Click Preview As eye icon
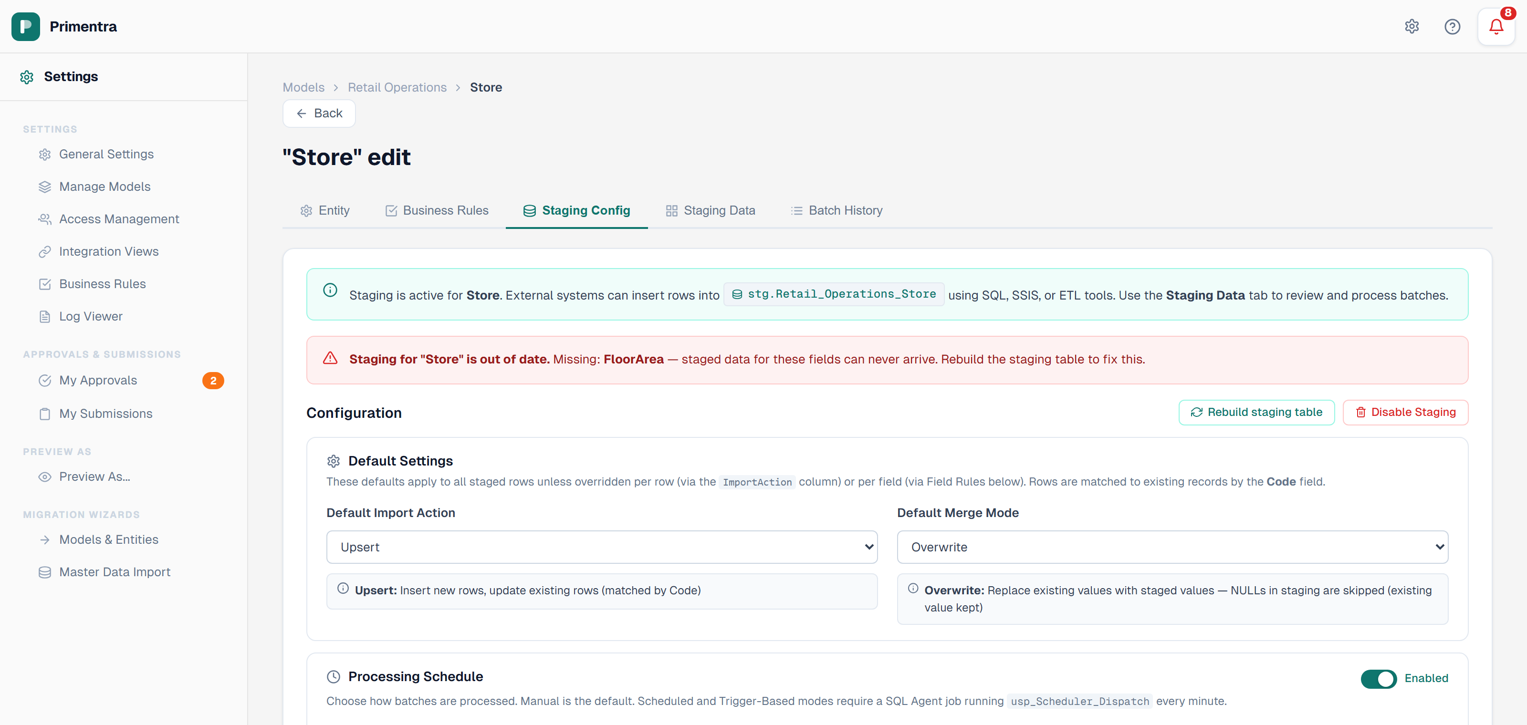 click(x=44, y=477)
